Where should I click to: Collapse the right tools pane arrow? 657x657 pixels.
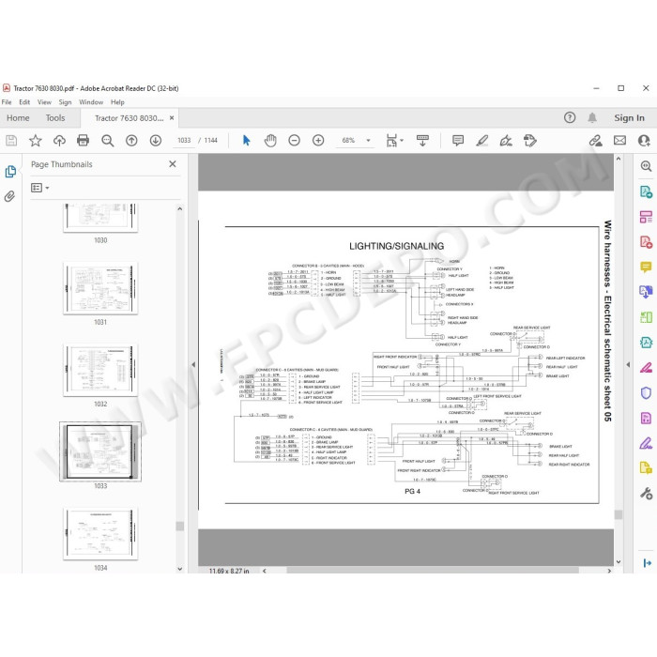pyautogui.click(x=628, y=364)
